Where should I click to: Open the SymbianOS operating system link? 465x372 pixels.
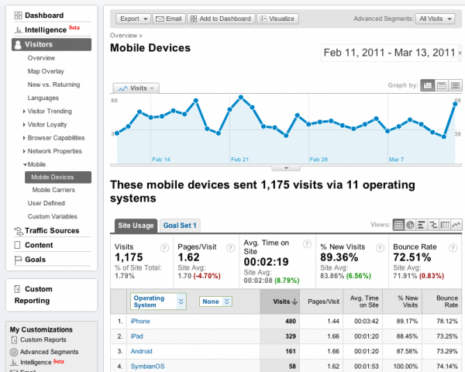(147, 367)
